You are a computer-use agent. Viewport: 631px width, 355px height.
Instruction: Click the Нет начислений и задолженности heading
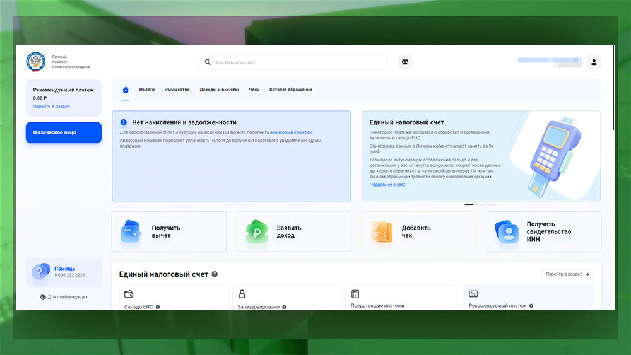[x=184, y=122]
